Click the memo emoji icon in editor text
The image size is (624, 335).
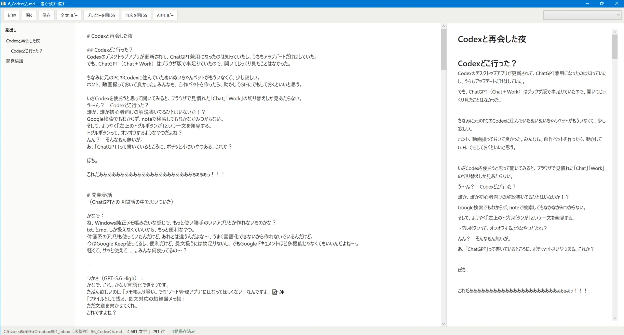pos(275,292)
